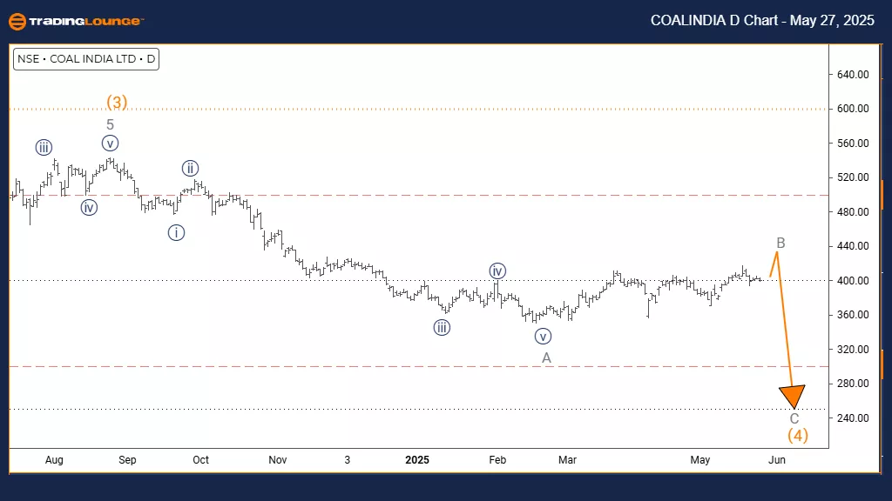Click the circled v marker above wave A
Screen dimensions: 892x501
[x=544, y=336]
